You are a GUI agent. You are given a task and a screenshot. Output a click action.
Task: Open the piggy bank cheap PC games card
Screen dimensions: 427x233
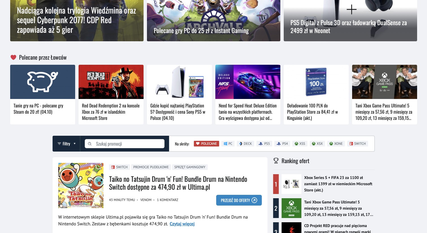click(43, 82)
